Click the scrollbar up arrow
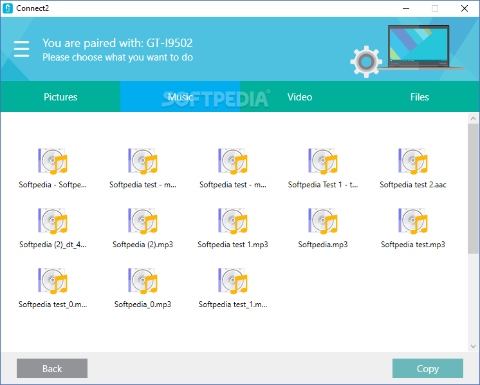The width and height of the screenshot is (480, 385). [474, 118]
